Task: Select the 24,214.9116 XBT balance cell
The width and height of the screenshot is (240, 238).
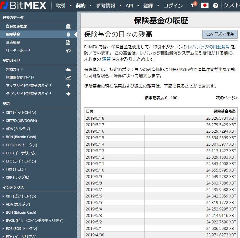Action: [191, 216]
